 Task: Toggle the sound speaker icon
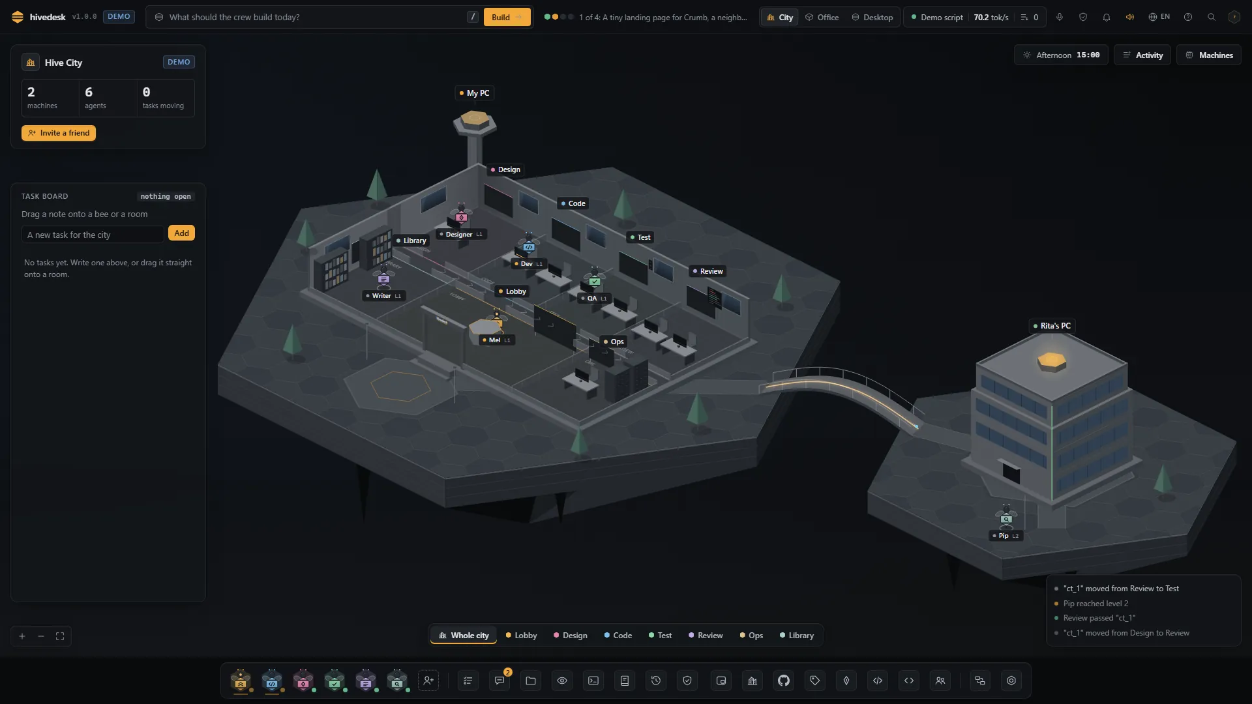[1130, 17]
